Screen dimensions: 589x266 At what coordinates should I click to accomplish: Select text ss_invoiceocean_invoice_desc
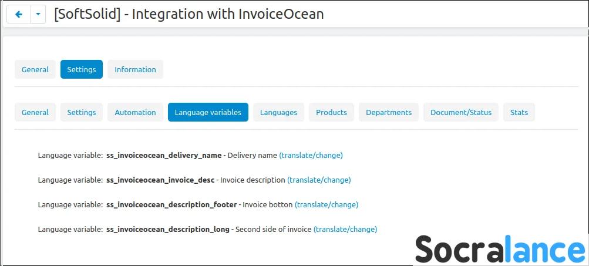click(160, 180)
